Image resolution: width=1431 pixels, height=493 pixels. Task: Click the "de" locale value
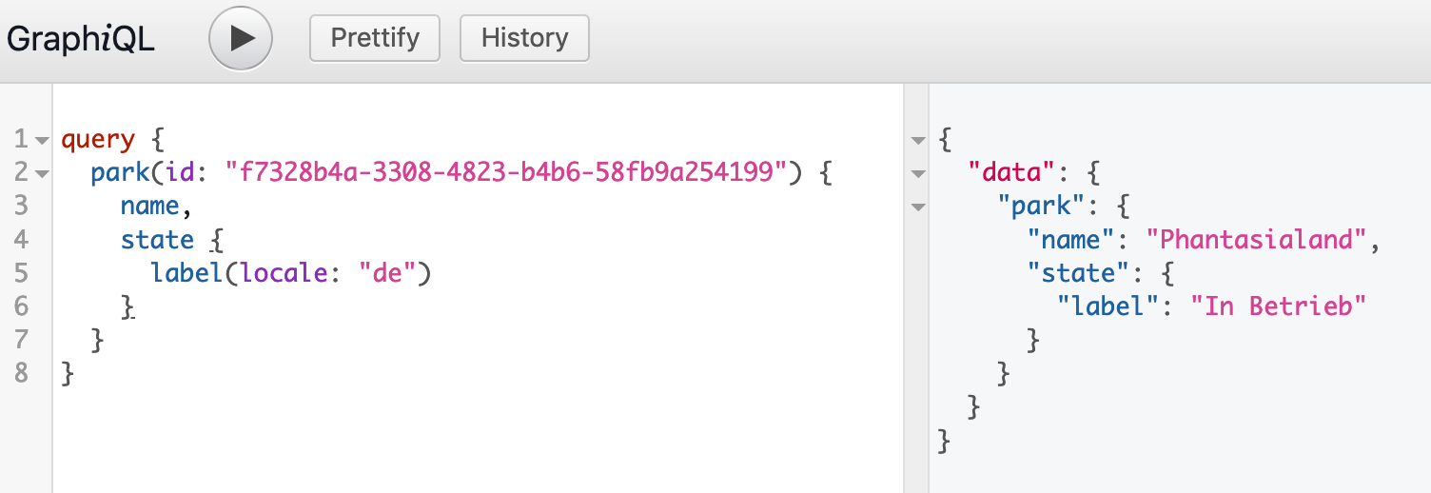point(388,273)
